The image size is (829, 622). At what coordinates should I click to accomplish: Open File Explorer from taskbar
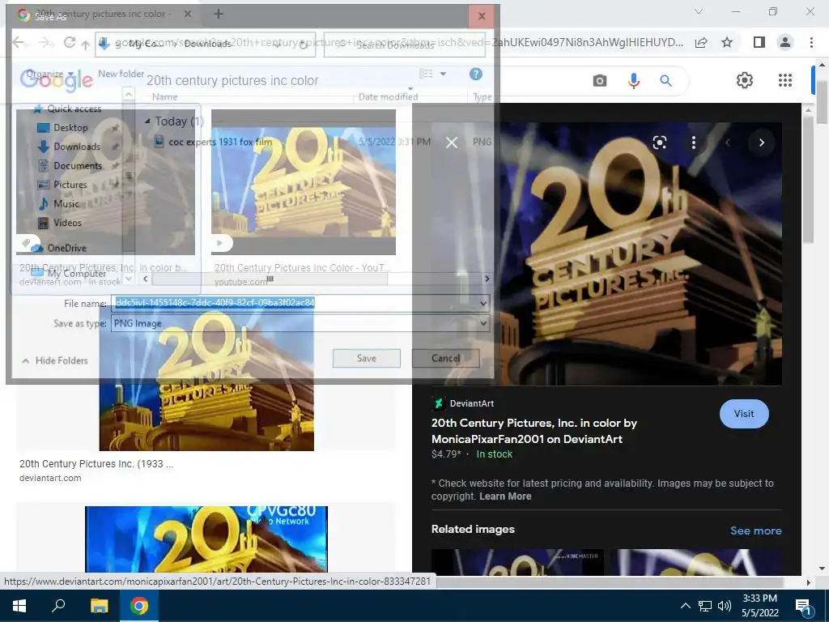click(x=99, y=606)
